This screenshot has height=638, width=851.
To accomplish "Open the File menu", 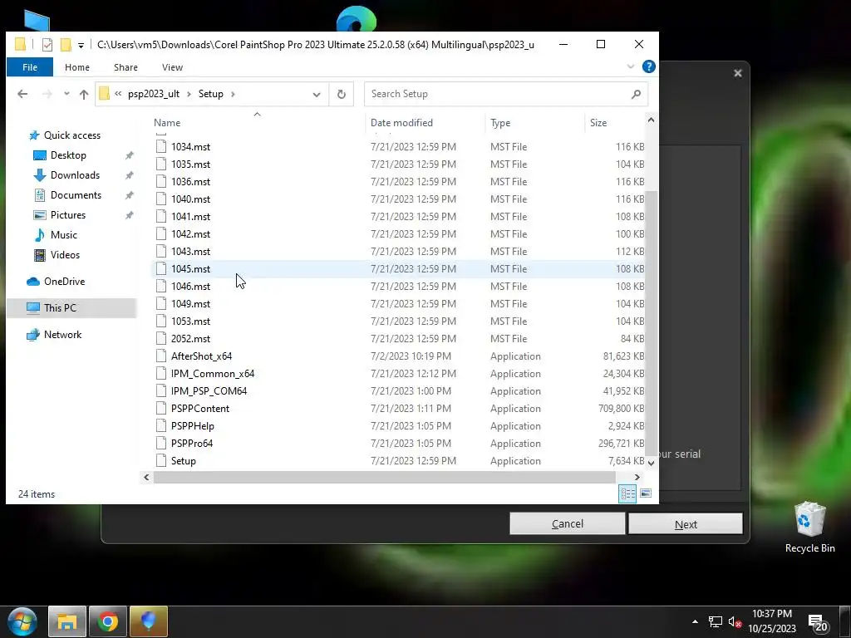I will coord(30,67).
